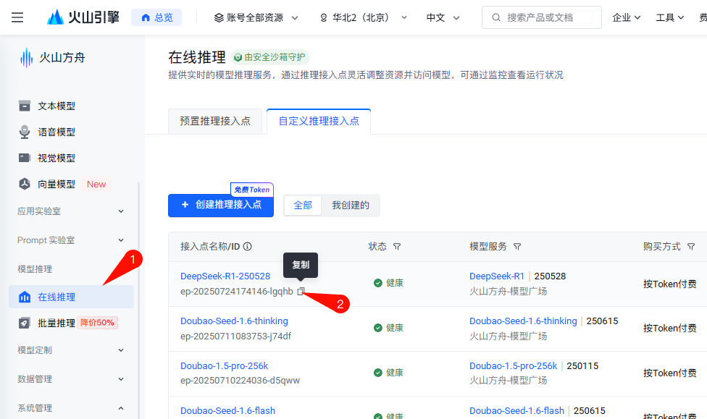Open DeepSeek-R1 model service link
Screen dimensions: 707x419
[497, 276]
